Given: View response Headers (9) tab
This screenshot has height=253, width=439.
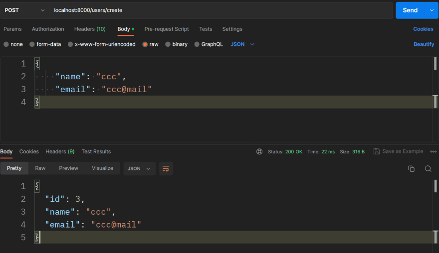Looking at the screenshot, I should [60, 151].
